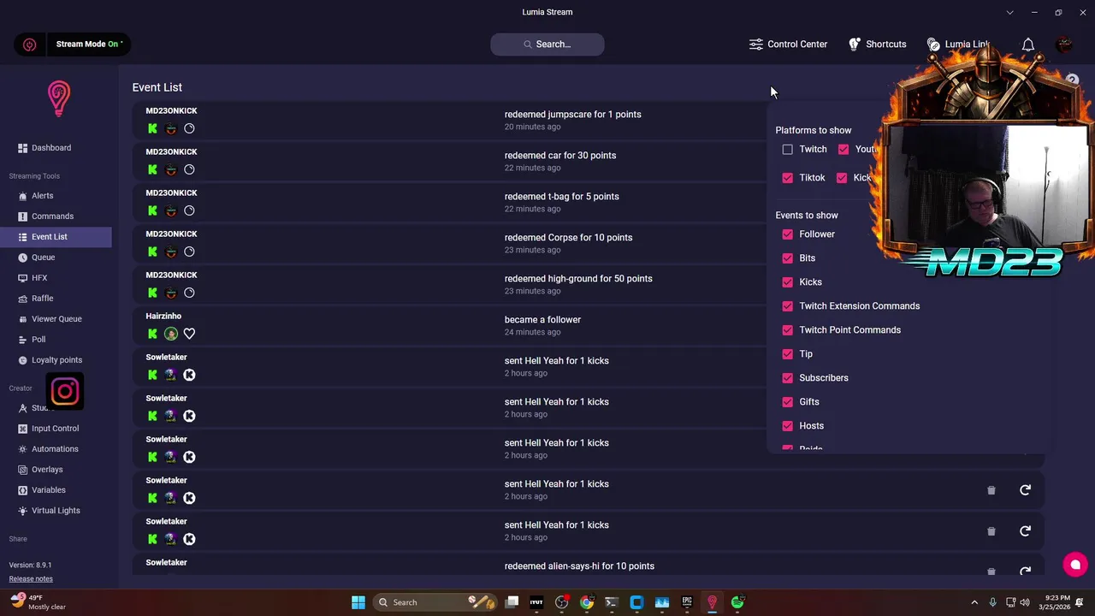This screenshot has width=1095, height=616.
Task: Click the notifications bell icon
Action: pos(1028,44)
